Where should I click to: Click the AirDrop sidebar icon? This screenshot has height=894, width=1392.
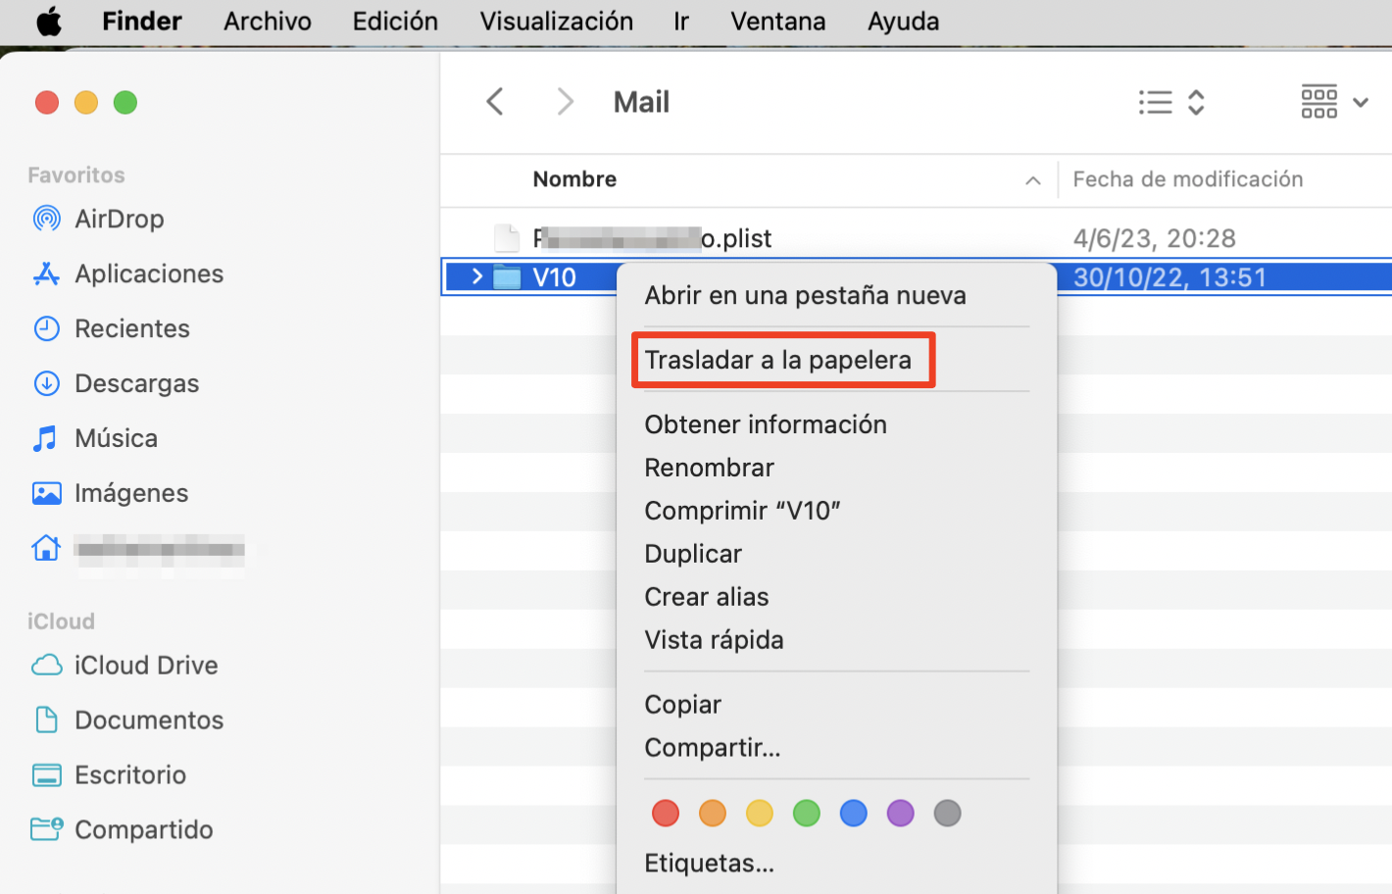46,218
